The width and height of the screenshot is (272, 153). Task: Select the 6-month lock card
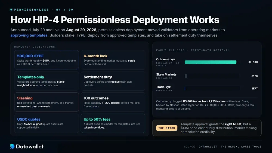coord(113,60)
